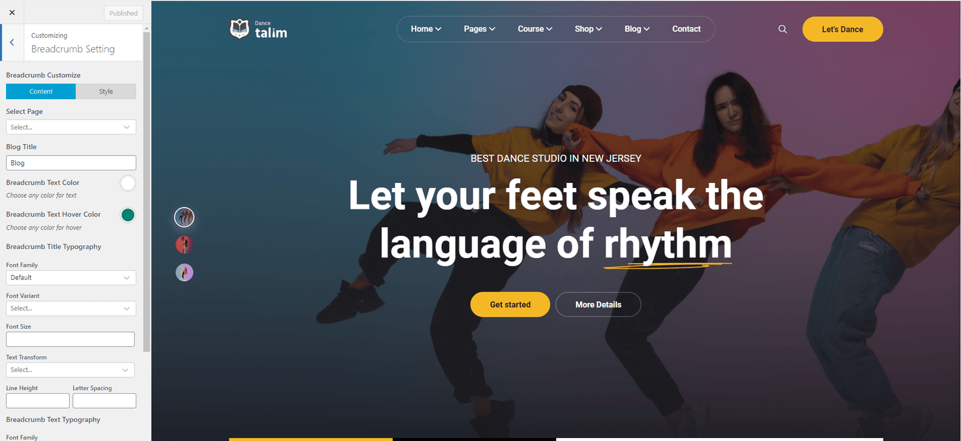Open the Text Transform dropdown
Screen dimensions: 961x441
[x=70, y=370]
